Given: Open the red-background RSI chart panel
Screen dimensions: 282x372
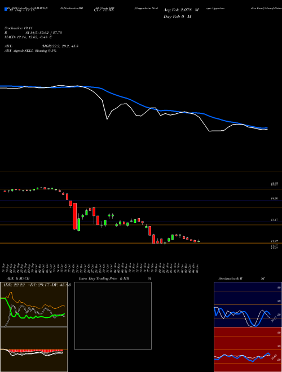Looking at the screenshot, I should coord(248,349).
